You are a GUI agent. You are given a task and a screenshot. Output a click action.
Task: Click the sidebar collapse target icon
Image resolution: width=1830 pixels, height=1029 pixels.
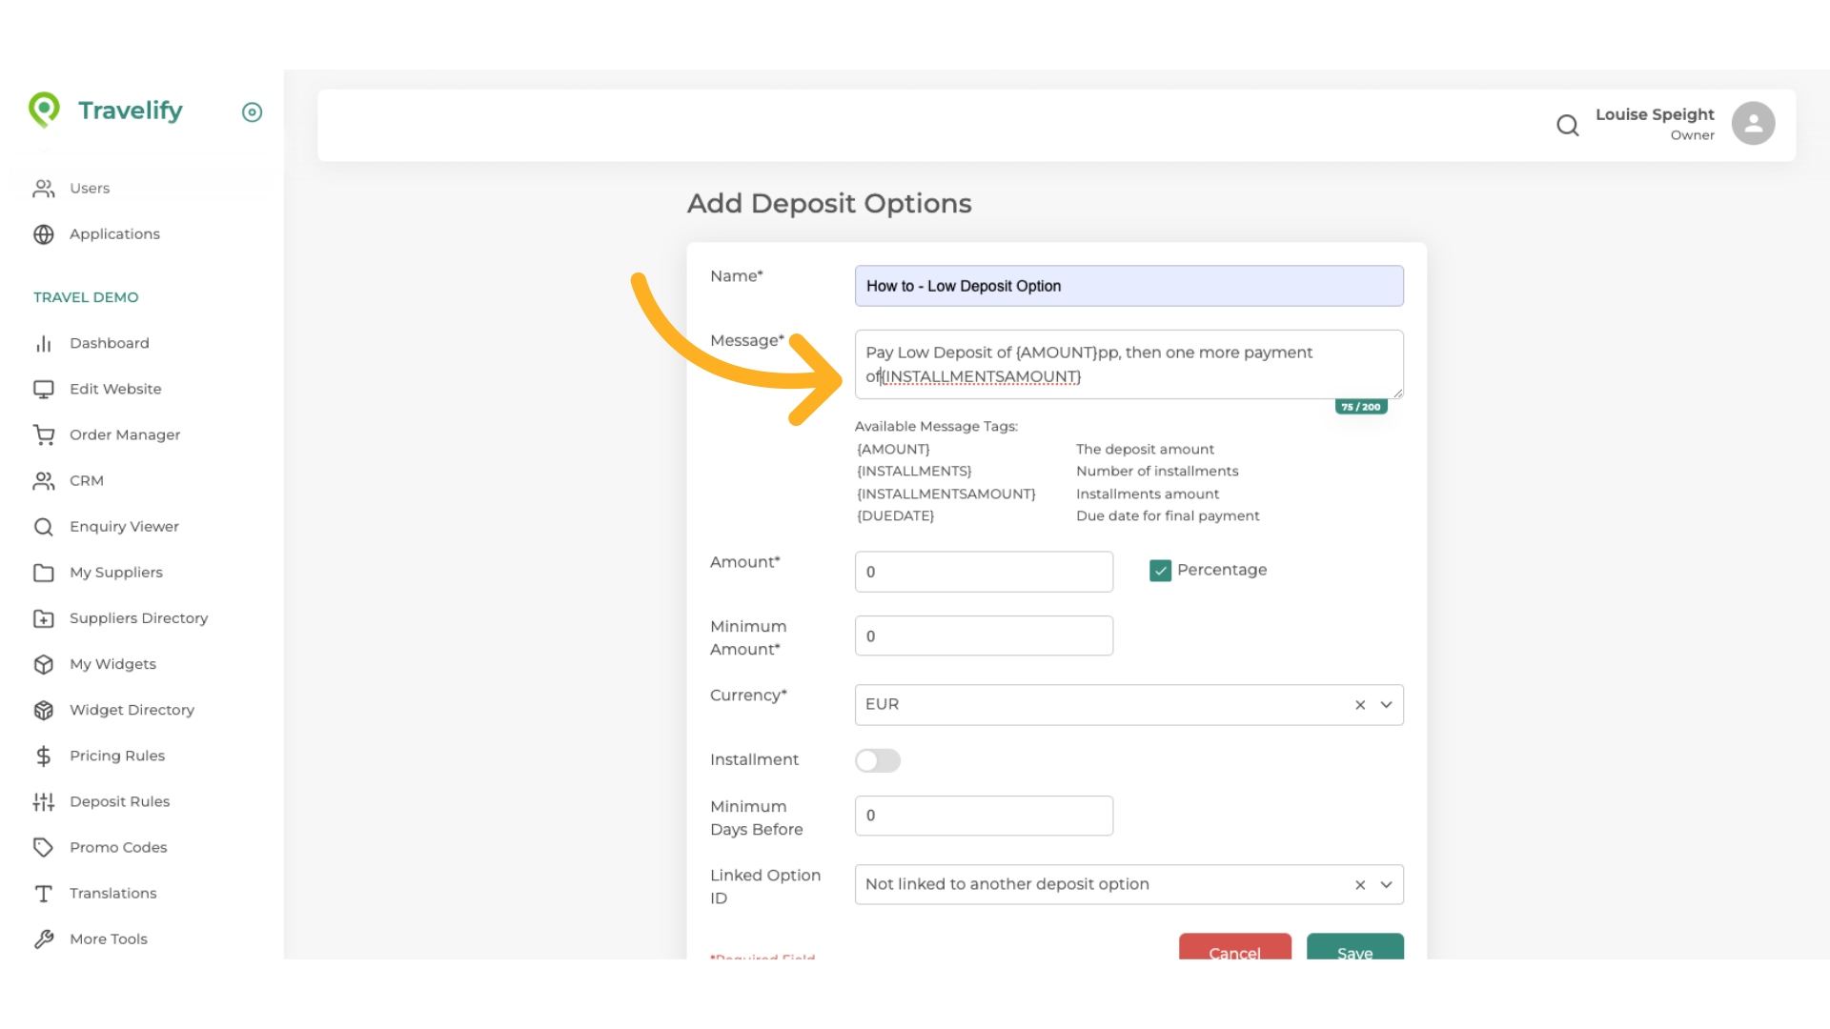252,112
